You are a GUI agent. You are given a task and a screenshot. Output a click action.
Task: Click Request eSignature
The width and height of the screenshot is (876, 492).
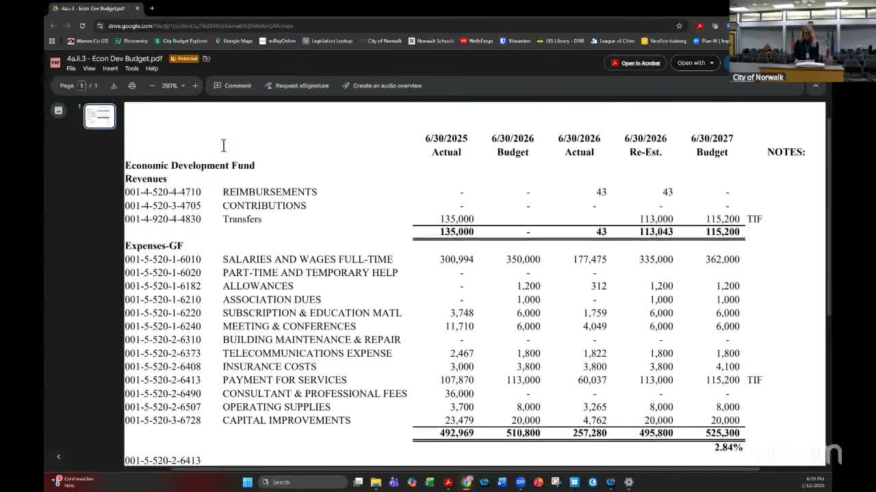click(296, 85)
